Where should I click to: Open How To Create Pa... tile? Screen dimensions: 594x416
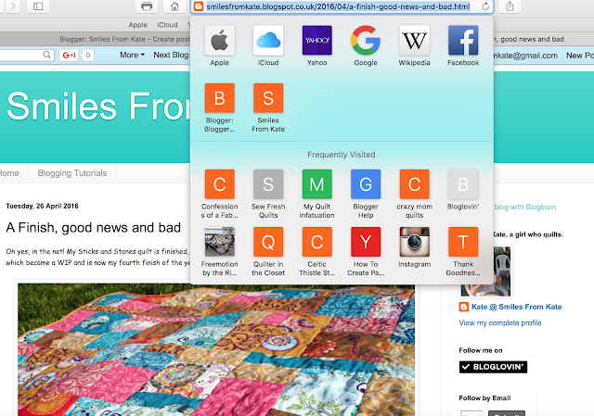[x=366, y=242]
